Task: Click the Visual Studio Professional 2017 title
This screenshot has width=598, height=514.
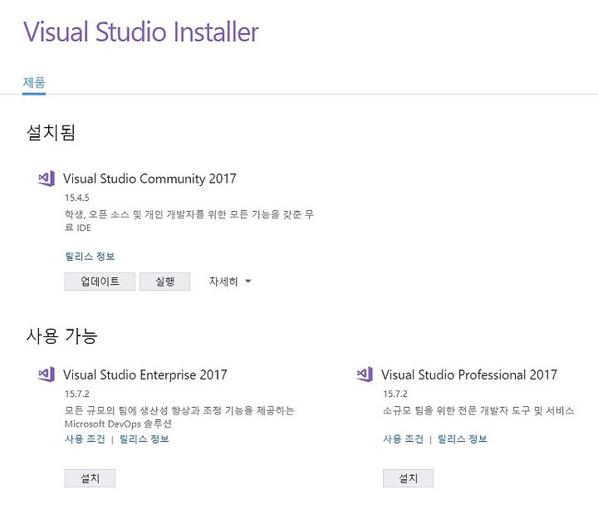Action: 469,374
